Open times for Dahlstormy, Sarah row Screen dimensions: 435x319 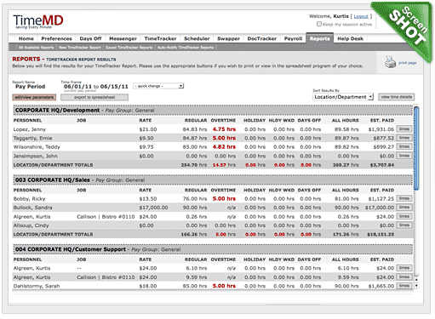click(x=404, y=286)
